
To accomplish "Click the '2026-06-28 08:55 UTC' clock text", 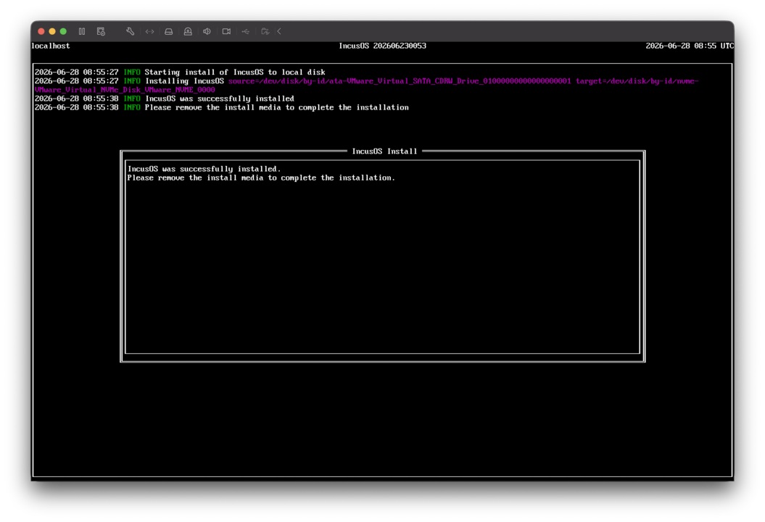I will (x=690, y=46).
